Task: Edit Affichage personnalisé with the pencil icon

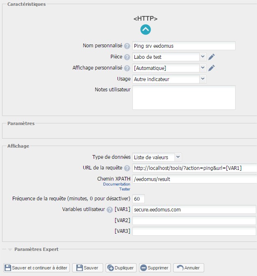Action: (212, 68)
